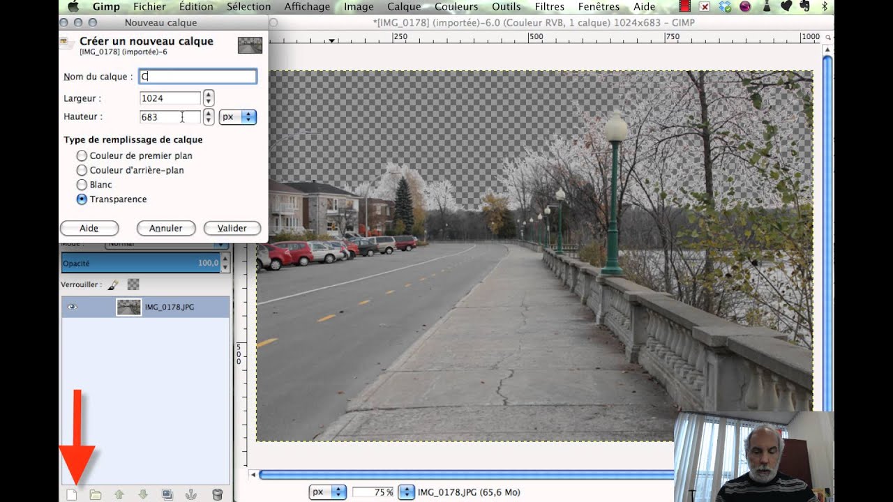The height and width of the screenshot is (502, 893).
Task: Select the IMG_0178.JPG layer row
Action: (x=145, y=307)
